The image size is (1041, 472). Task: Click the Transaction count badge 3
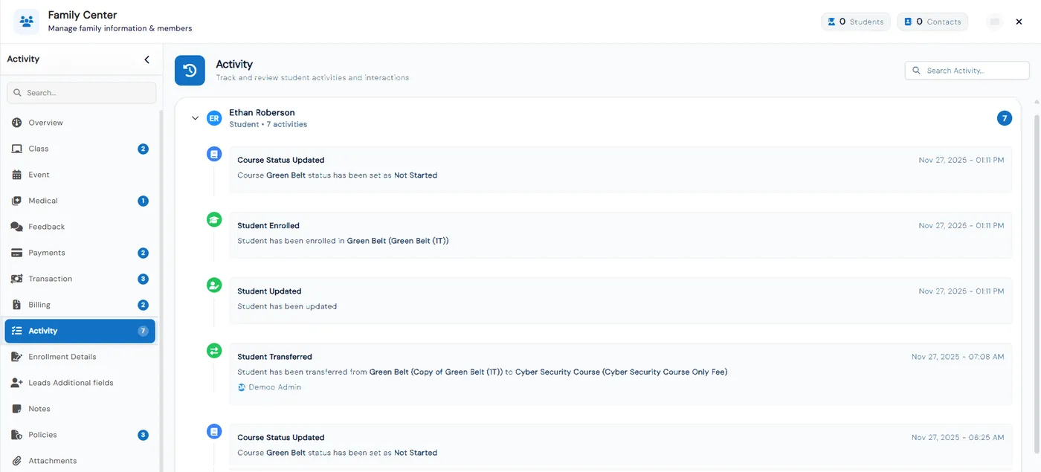143,279
